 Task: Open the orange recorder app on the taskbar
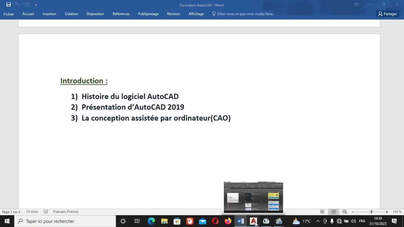pyautogui.click(x=190, y=221)
